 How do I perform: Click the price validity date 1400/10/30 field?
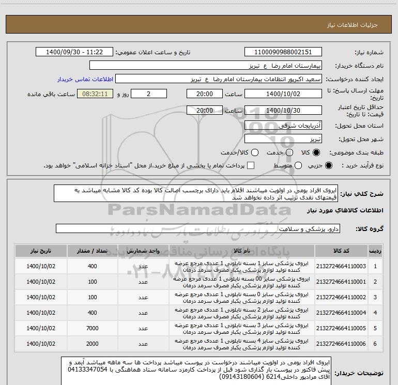[x=283, y=110]
